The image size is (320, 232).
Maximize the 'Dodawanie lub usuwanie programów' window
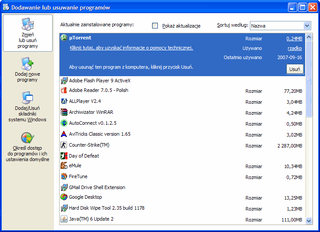pyautogui.click(x=302, y=7)
